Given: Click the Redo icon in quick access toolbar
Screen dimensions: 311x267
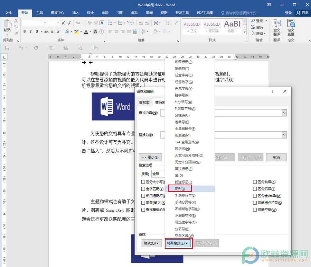Looking at the screenshot, I should coord(36,48).
